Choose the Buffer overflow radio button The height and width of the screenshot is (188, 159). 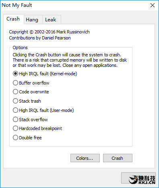tap(31, 83)
